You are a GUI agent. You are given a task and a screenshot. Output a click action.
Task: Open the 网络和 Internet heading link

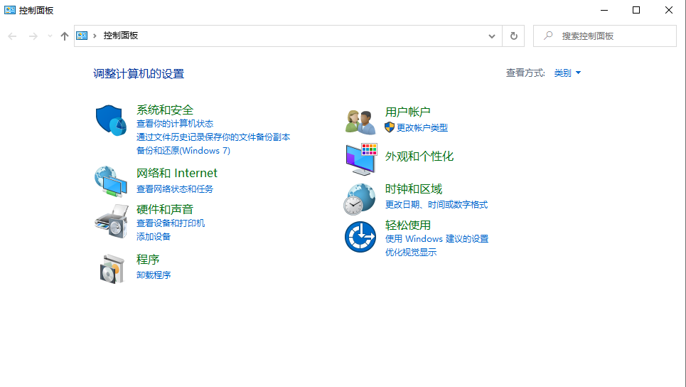[177, 174]
